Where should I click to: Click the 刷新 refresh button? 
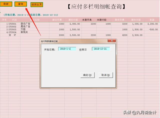point(6,4)
